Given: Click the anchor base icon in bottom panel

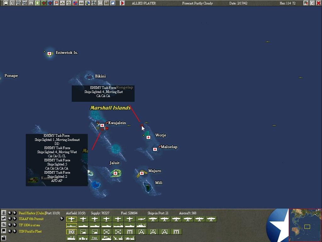Looking at the screenshot, I should pyautogui.click(x=4, y=213).
